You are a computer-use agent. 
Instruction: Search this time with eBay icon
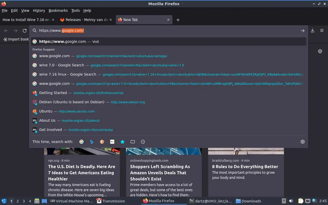coord(112,142)
